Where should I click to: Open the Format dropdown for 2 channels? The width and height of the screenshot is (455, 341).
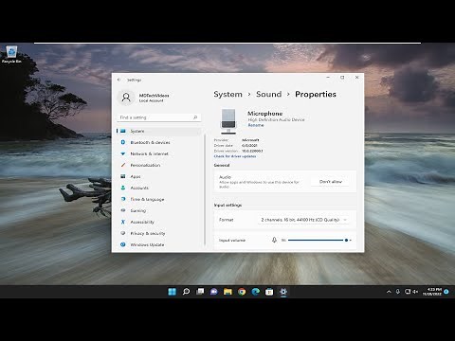click(304, 220)
